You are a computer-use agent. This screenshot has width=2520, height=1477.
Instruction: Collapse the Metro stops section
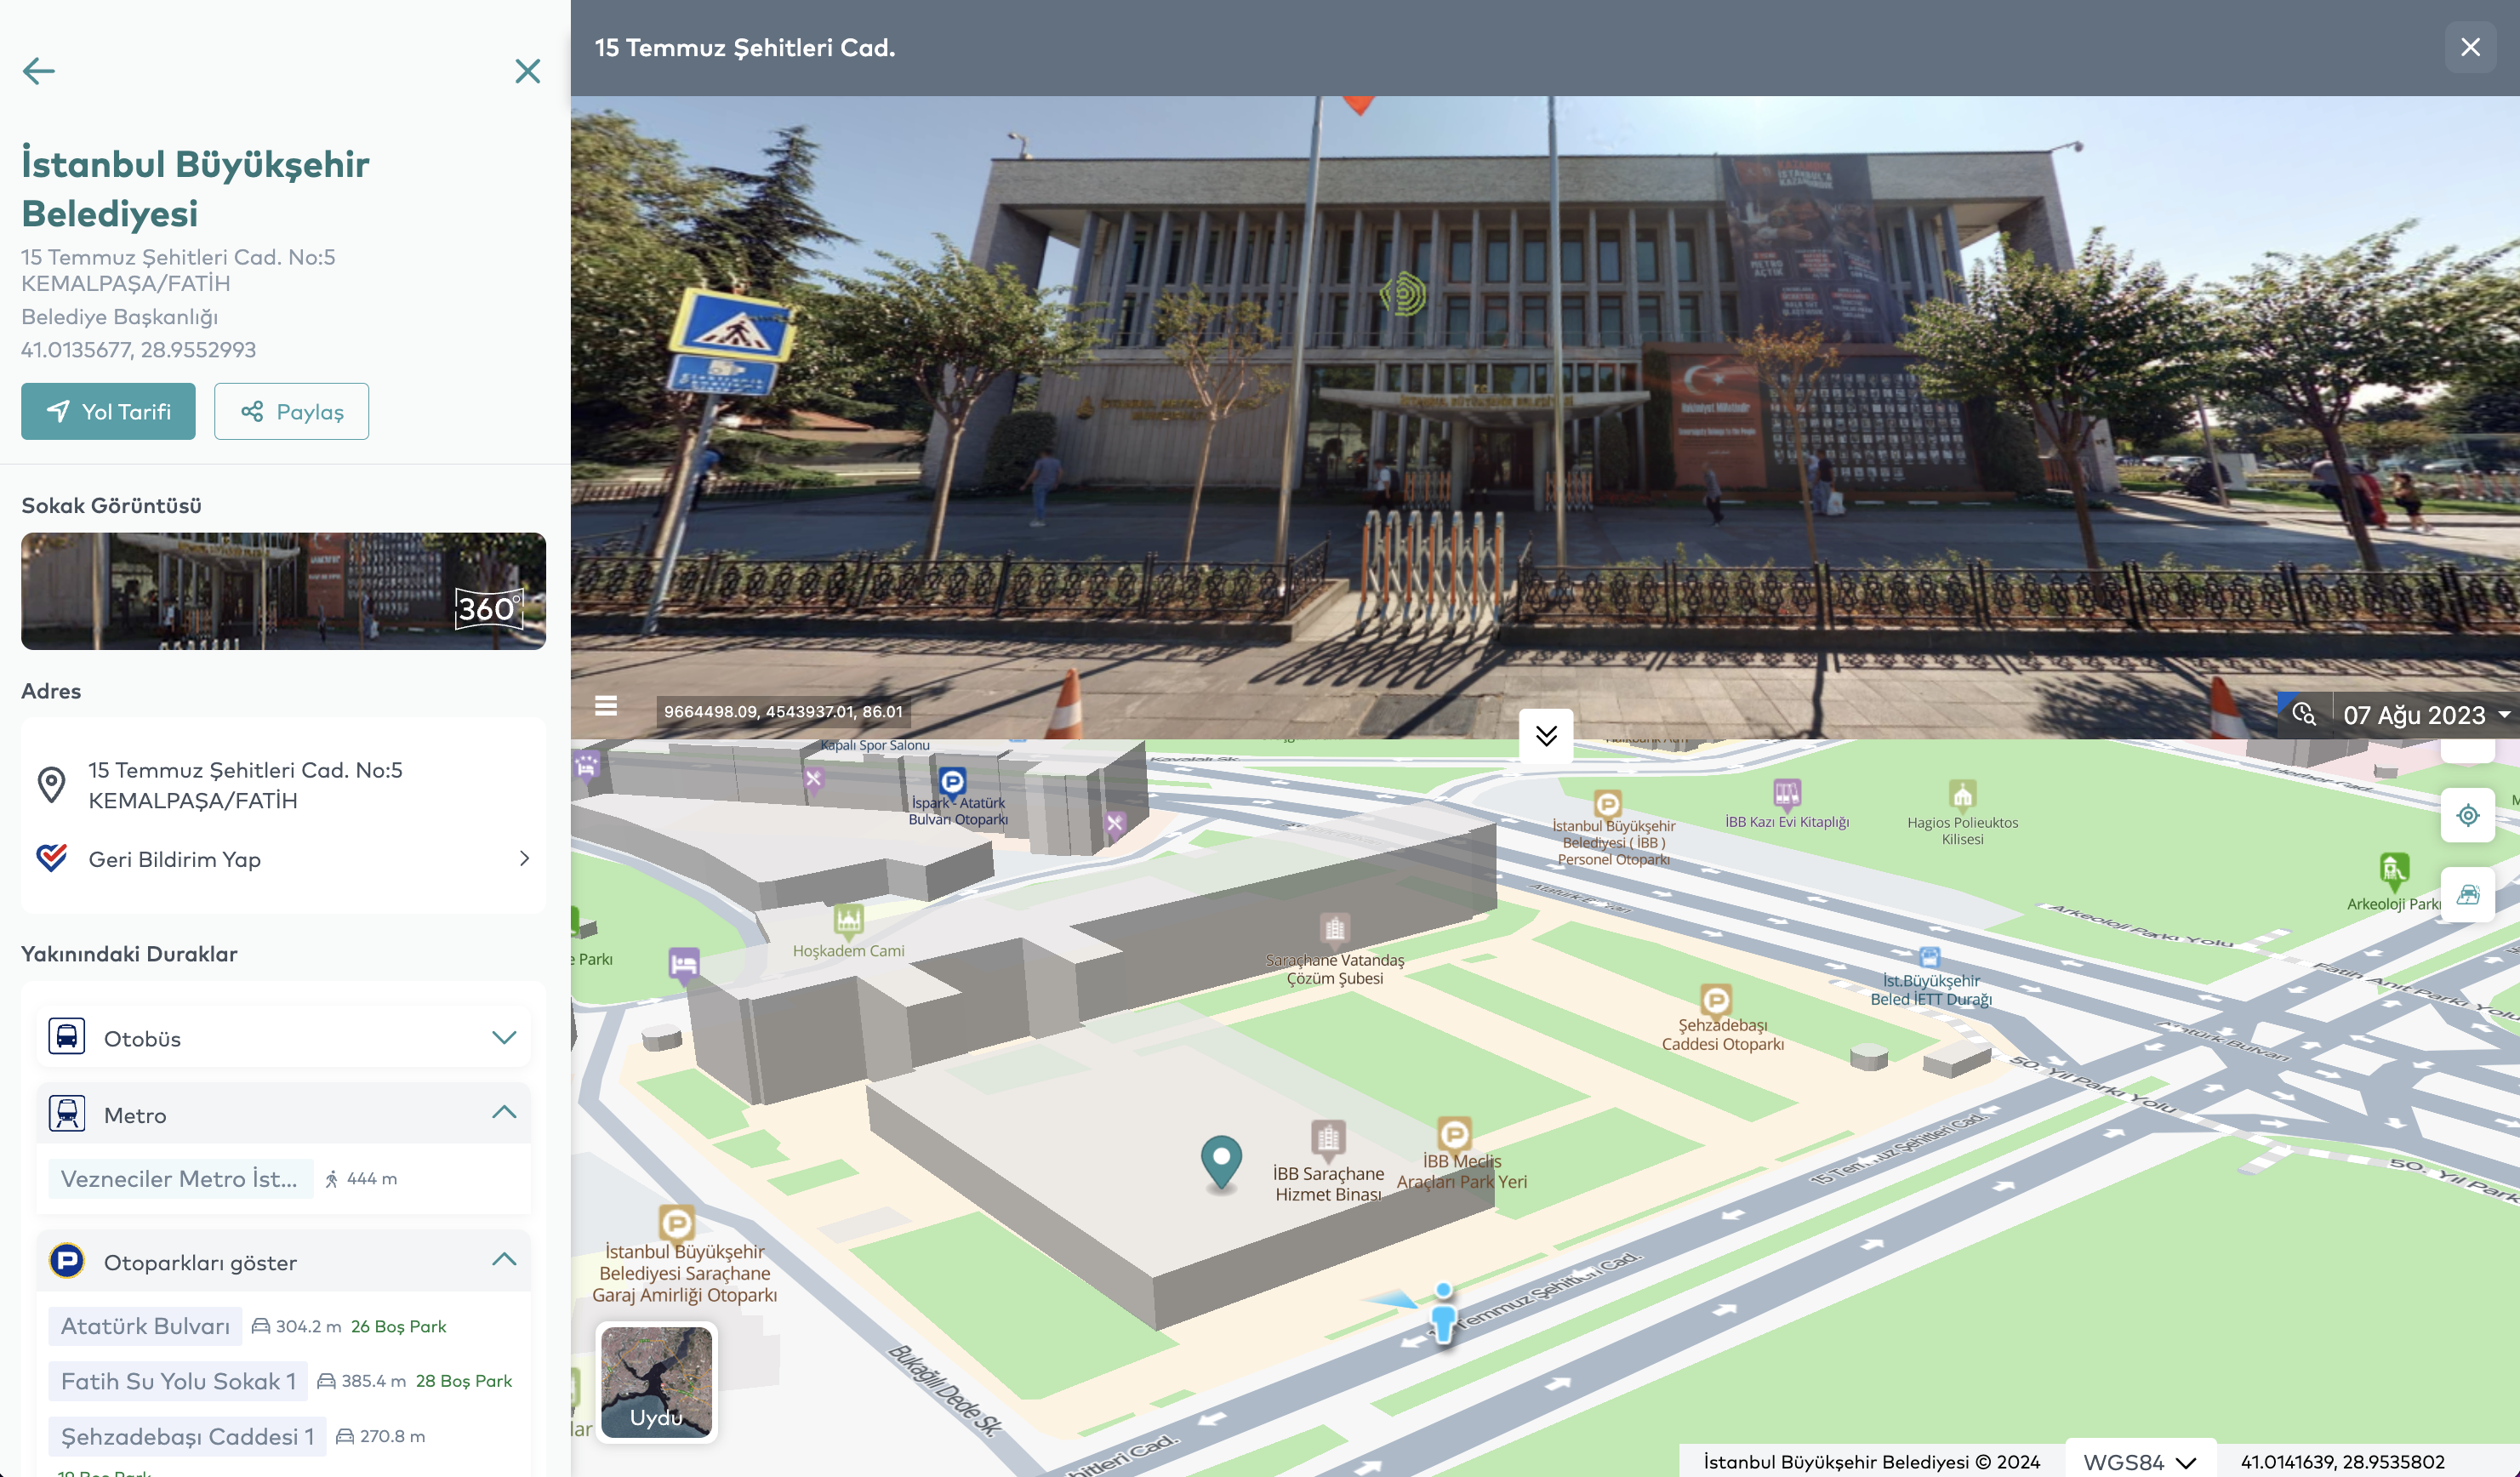tap(504, 1113)
